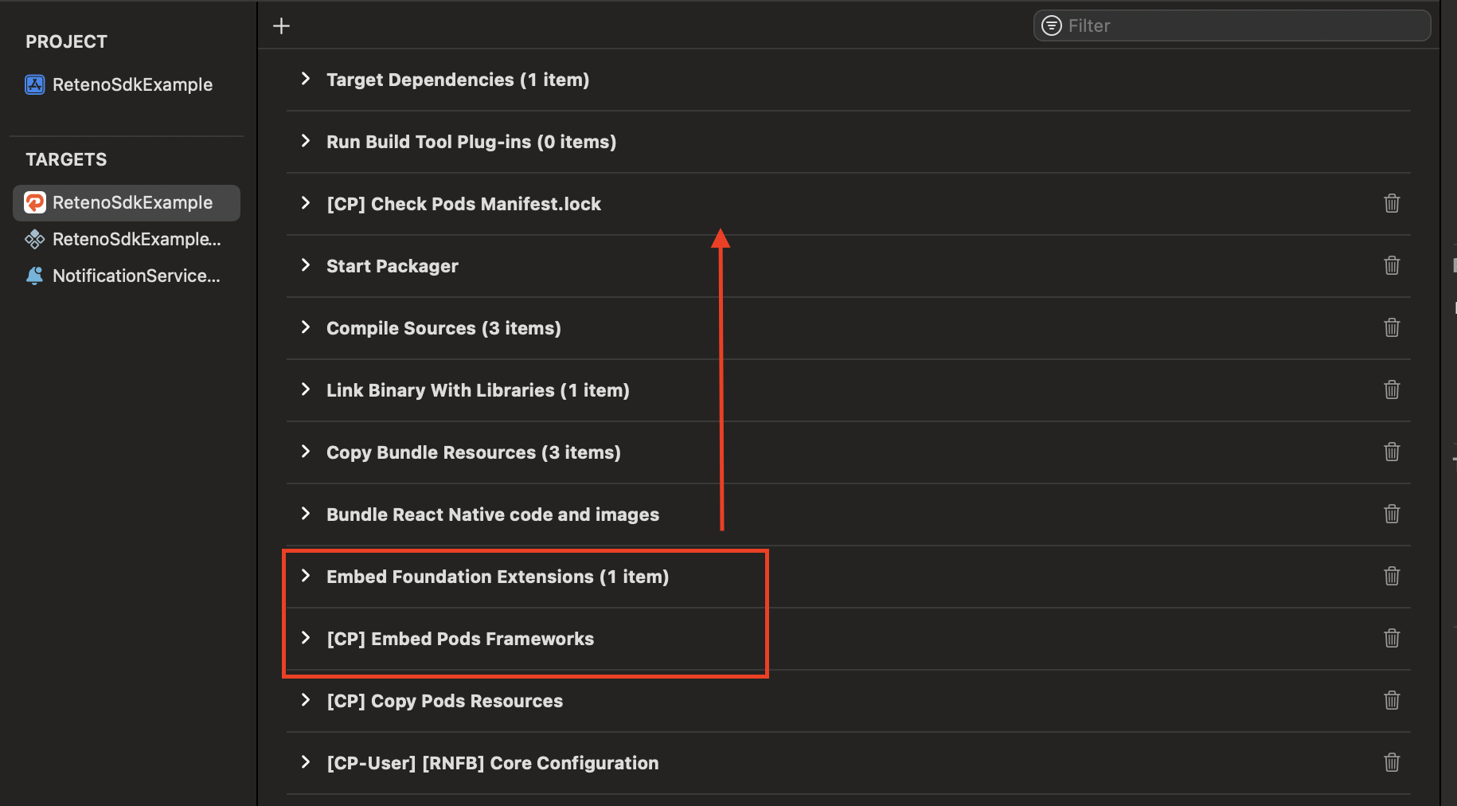Expand the Embed Pods Frameworks phase
This screenshot has height=806, width=1457.
306,638
